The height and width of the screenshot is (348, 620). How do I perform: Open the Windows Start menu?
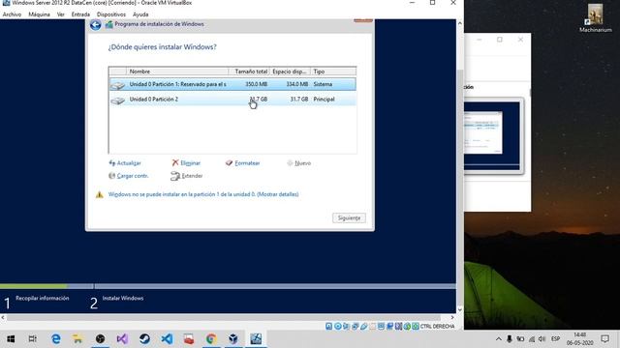11,339
